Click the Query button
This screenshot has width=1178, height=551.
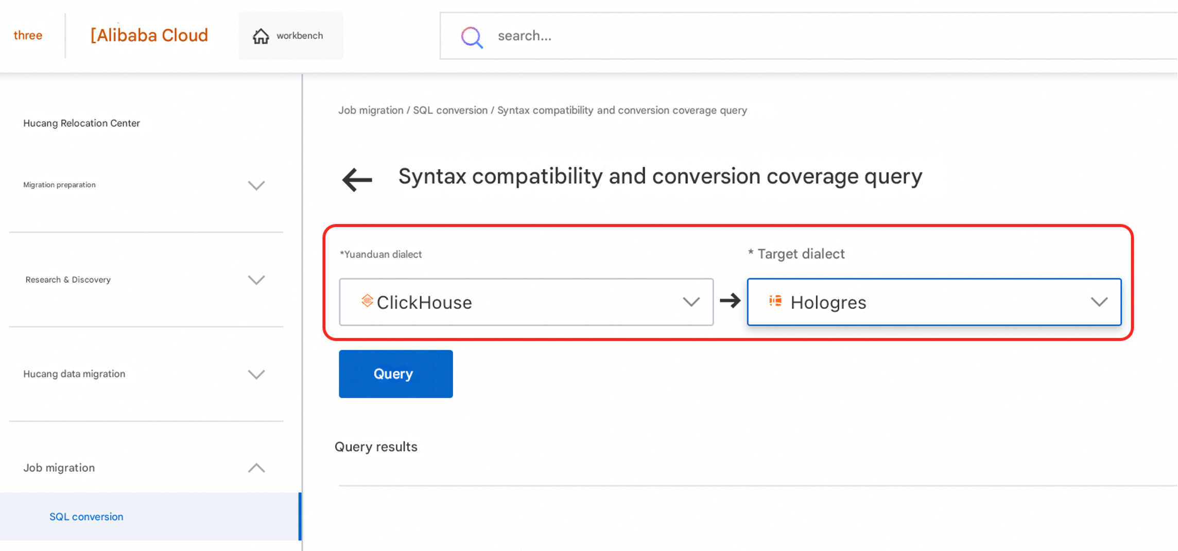pyautogui.click(x=395, y=374)
